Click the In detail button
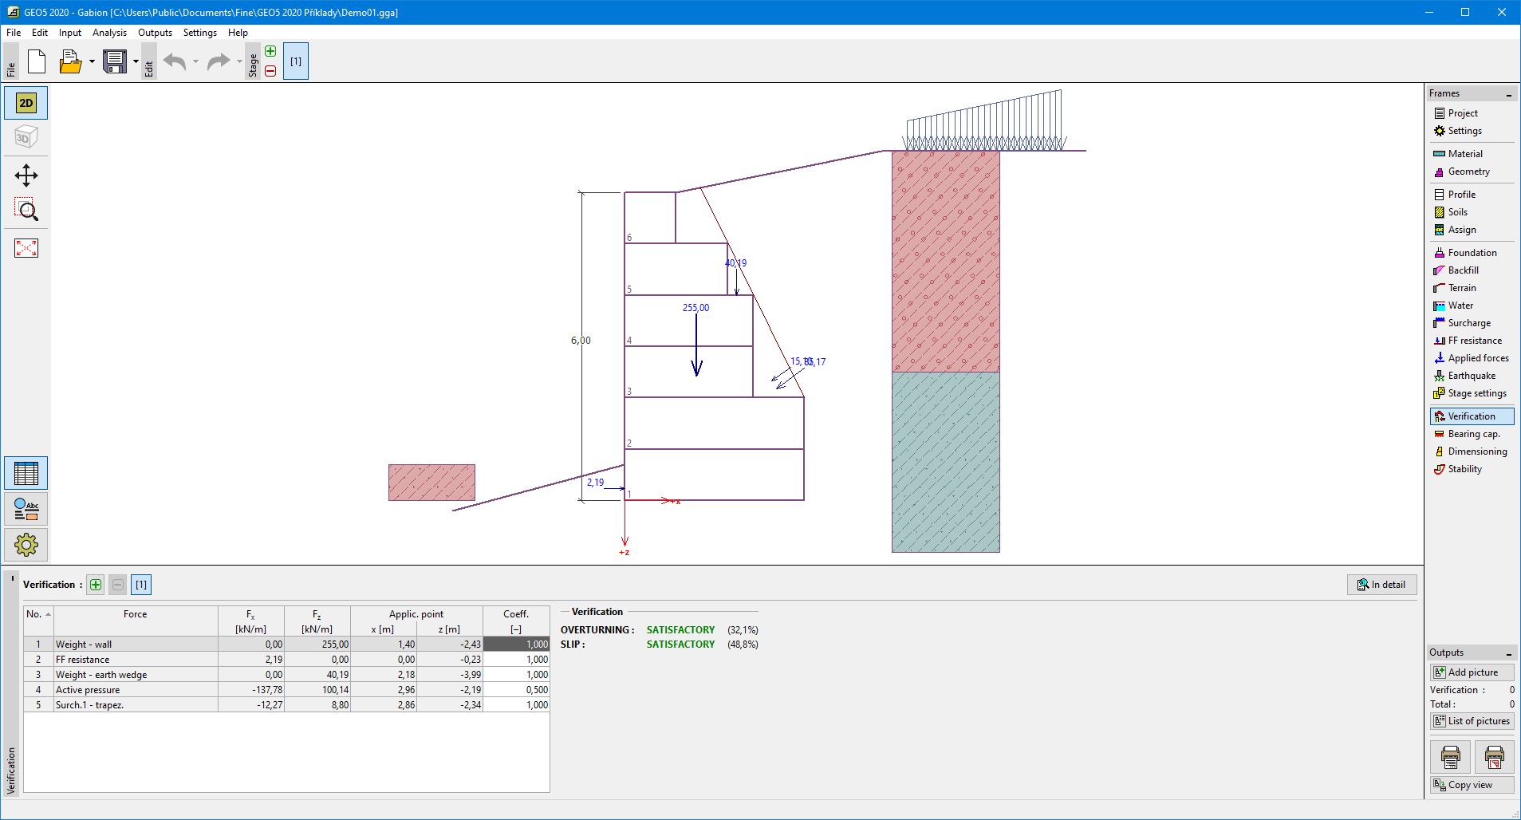 (1381, 585)
